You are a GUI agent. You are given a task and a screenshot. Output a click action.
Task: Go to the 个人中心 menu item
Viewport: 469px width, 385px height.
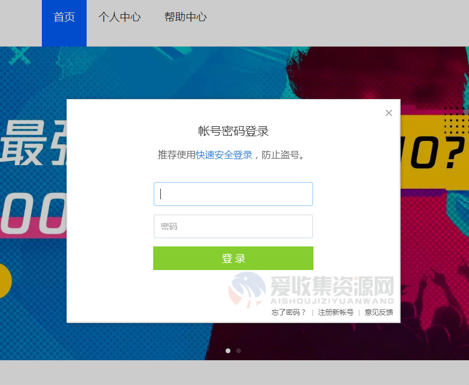[120, 17]
